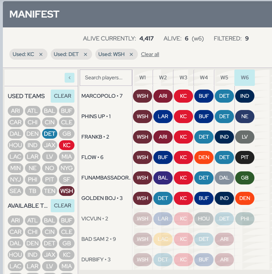Click MARCOPOLO's W6 IND pick
This screenshot has width=272, height=274.
pos(245,96)
